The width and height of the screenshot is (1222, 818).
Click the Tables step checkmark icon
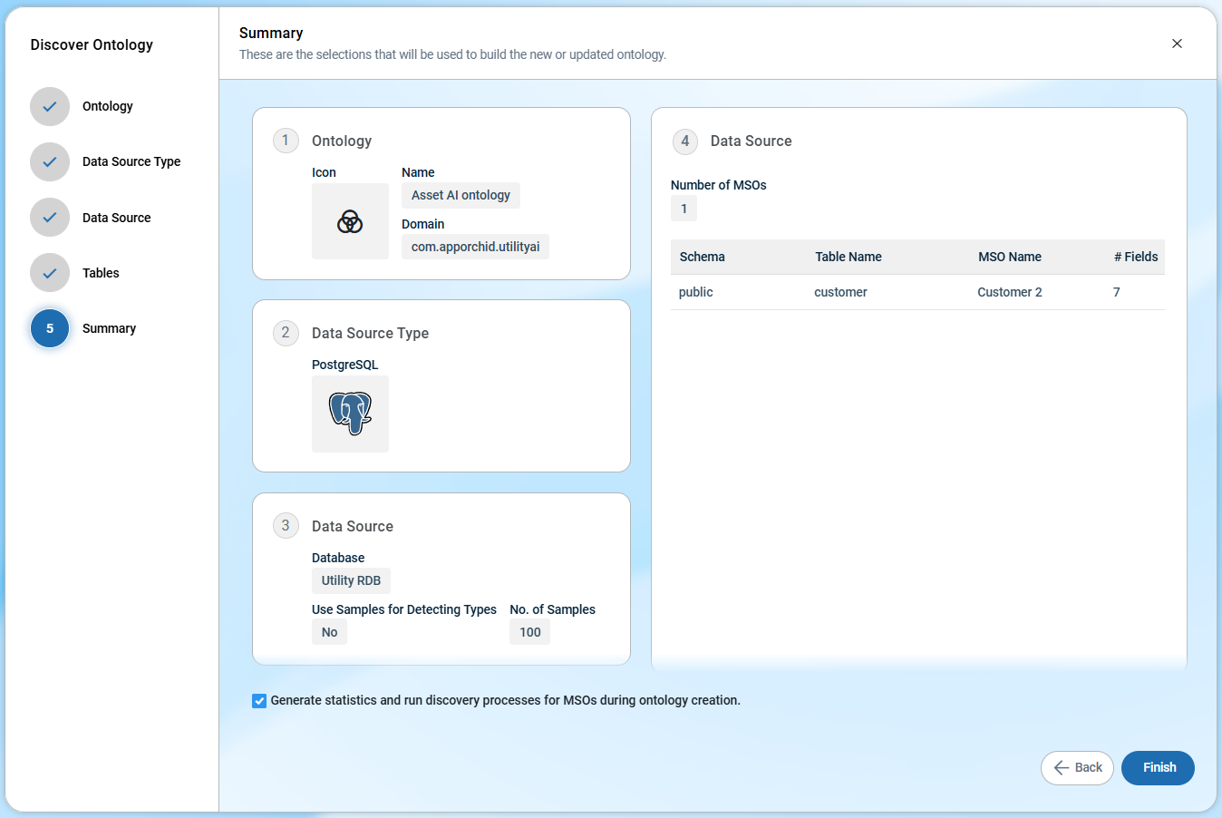tap(50, 273)
